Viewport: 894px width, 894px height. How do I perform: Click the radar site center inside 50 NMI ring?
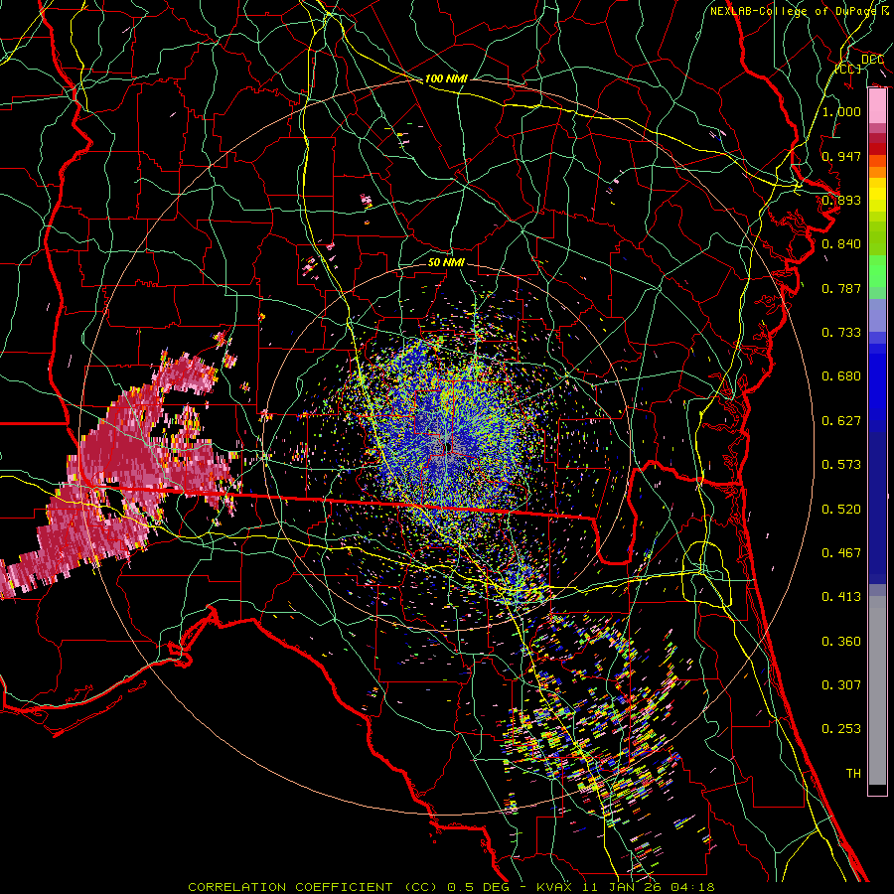(x=447, y=448)
